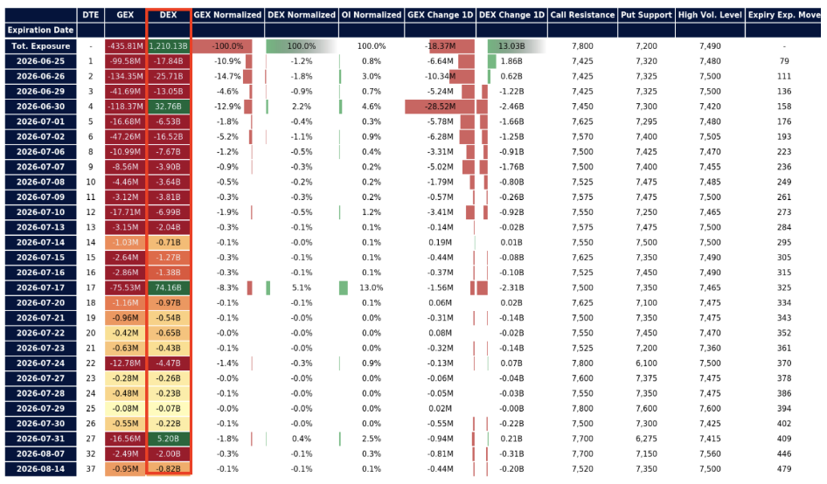Click High Vol. Level value 7,360
The image size is (827, 484).
pos(710,348)
